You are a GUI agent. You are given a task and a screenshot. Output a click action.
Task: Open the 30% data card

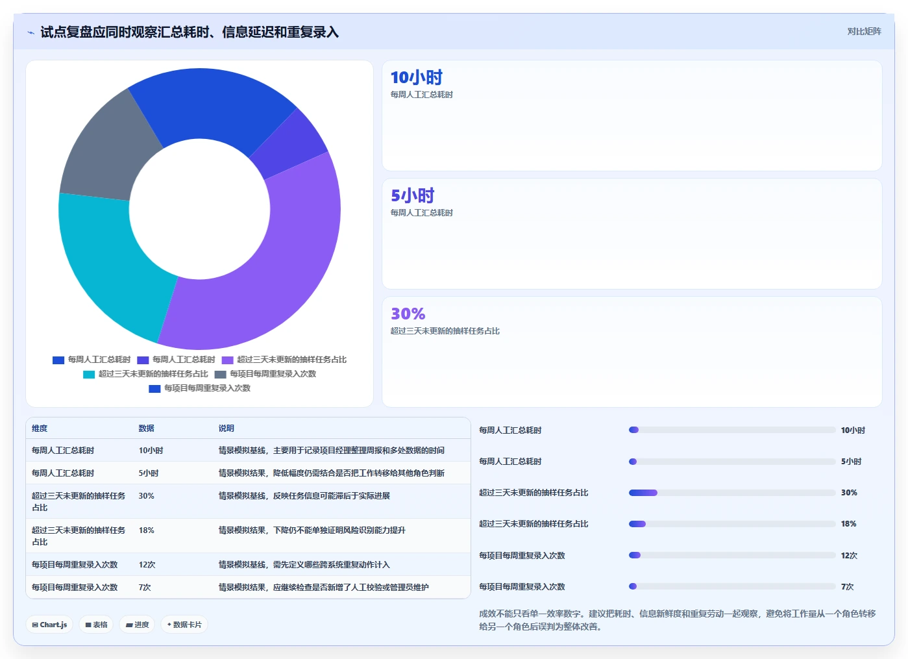pos(632,352)
